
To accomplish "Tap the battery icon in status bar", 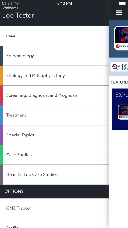I will point(122,3).
